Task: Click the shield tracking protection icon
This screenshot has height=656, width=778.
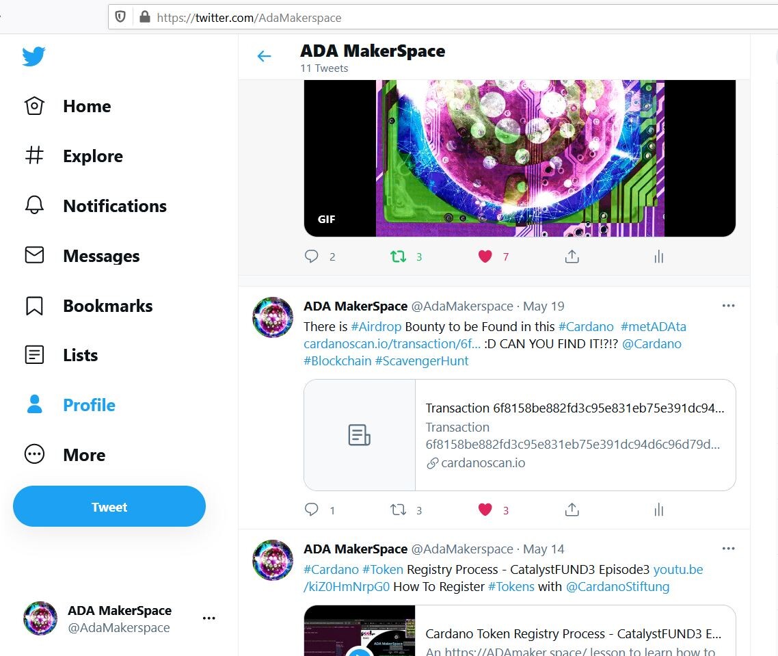Action: [120, 17]
